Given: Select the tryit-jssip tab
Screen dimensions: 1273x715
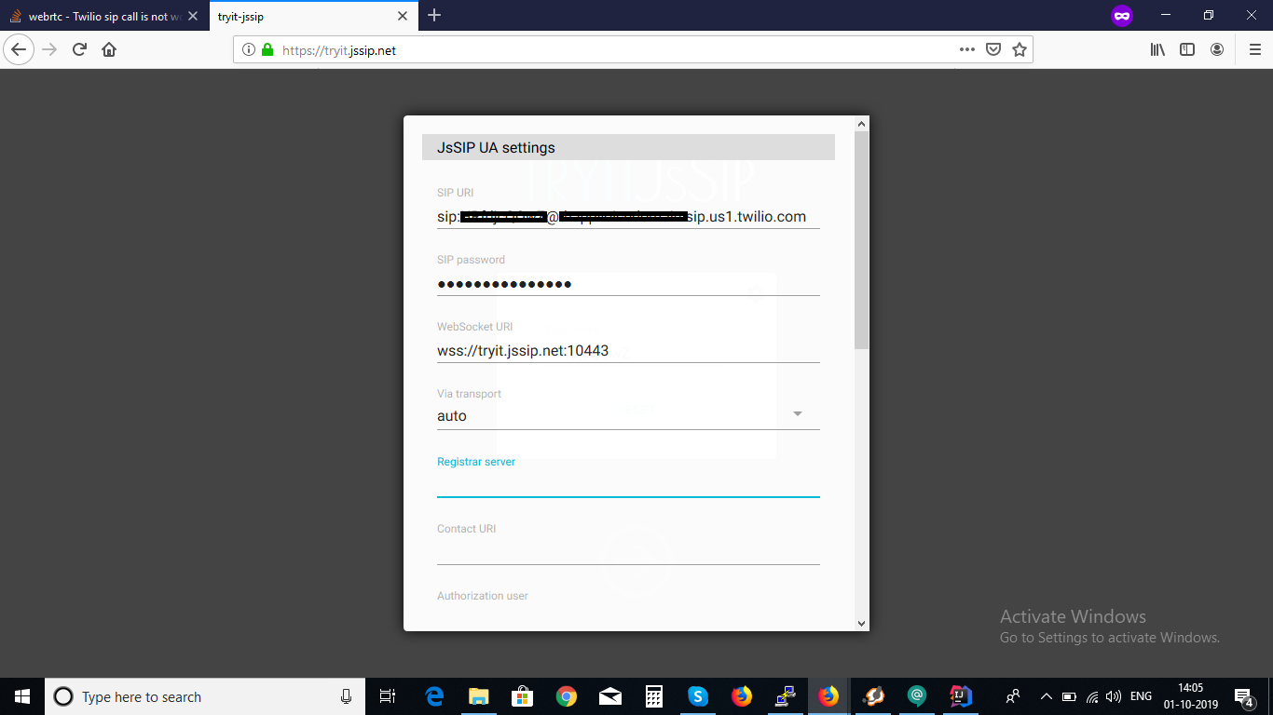Looking at the screenshot, I should point(312,16).
